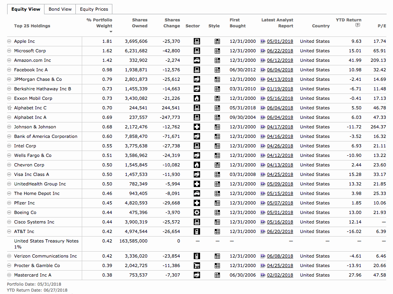Click the Style column header
The width and height of the screenshot is (393, 294).
pos(214,26)
